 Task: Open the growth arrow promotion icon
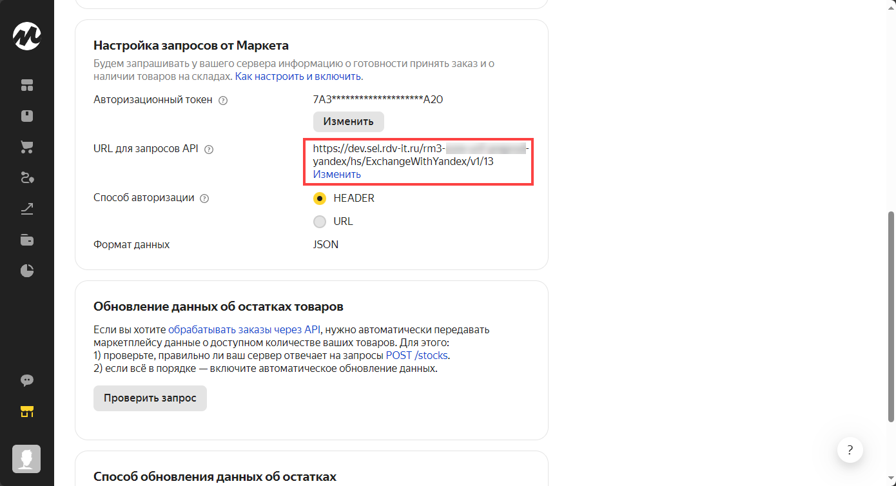27,208
